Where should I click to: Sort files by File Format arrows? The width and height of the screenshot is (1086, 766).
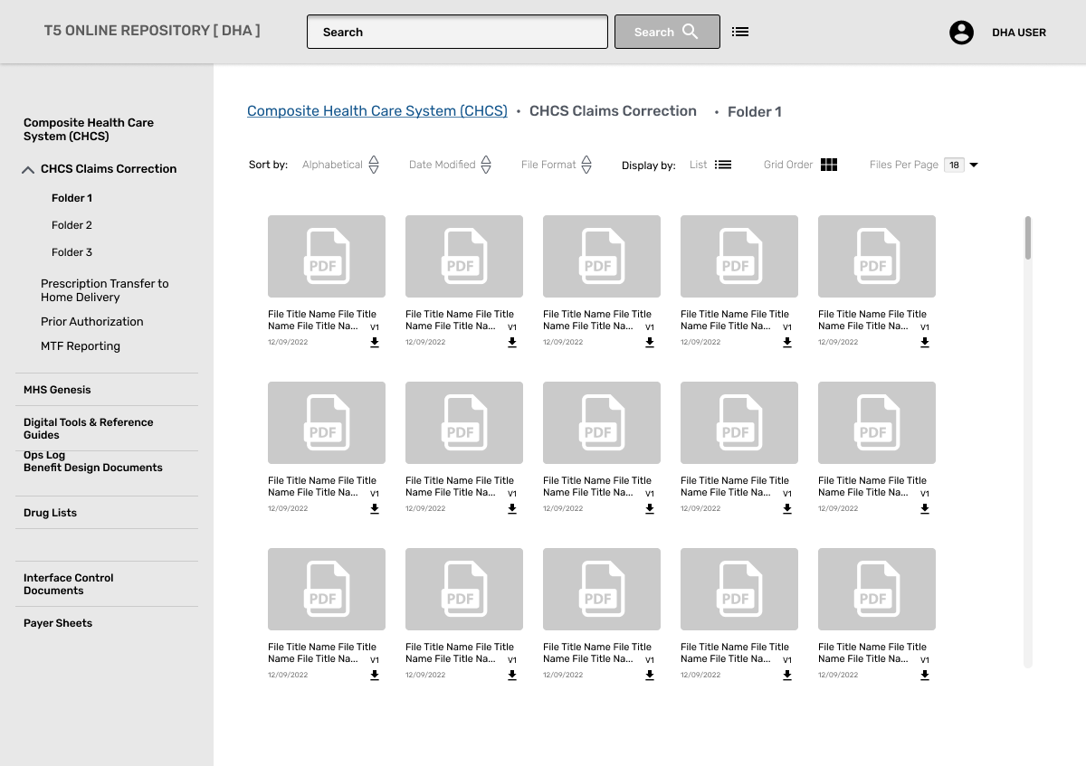pyautogui.click(x=586, y=165)
